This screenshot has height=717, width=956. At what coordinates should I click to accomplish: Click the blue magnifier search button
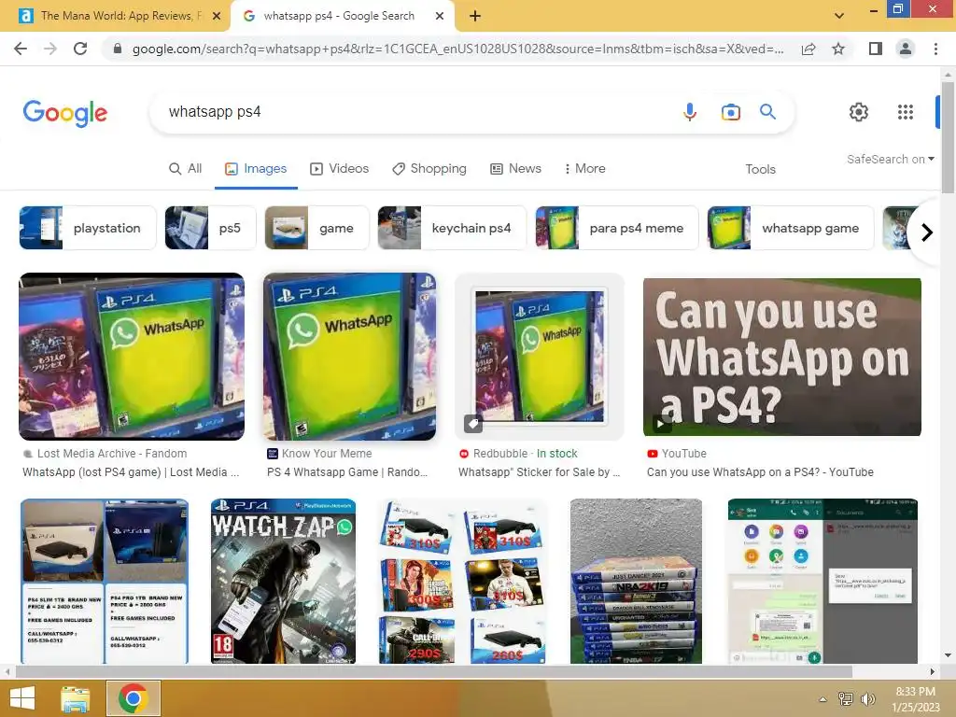coord(767,112)
